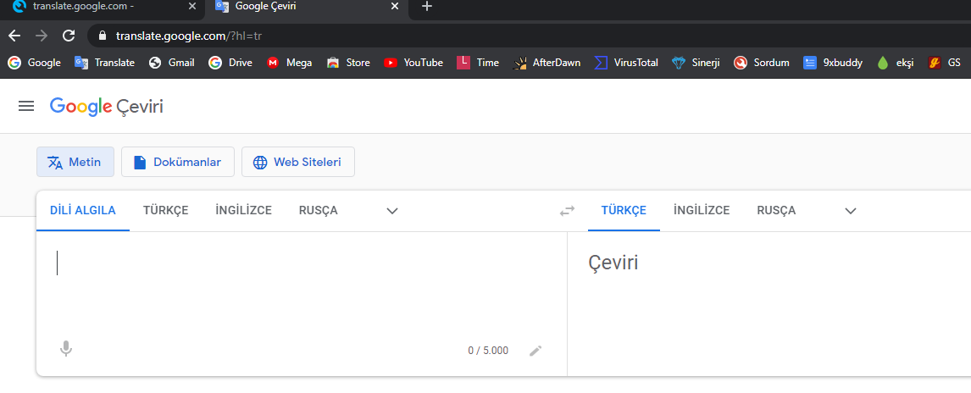Screen dimensions: 971x393
Task: Choose RUSÇA as target language
Action: pyautogui.click(x=776, y=210)
